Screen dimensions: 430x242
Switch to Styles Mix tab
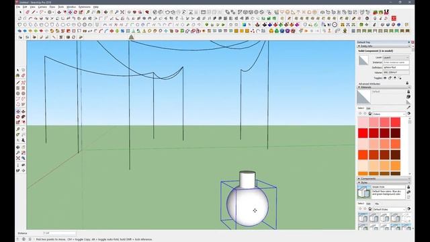[x=377, y=204]
